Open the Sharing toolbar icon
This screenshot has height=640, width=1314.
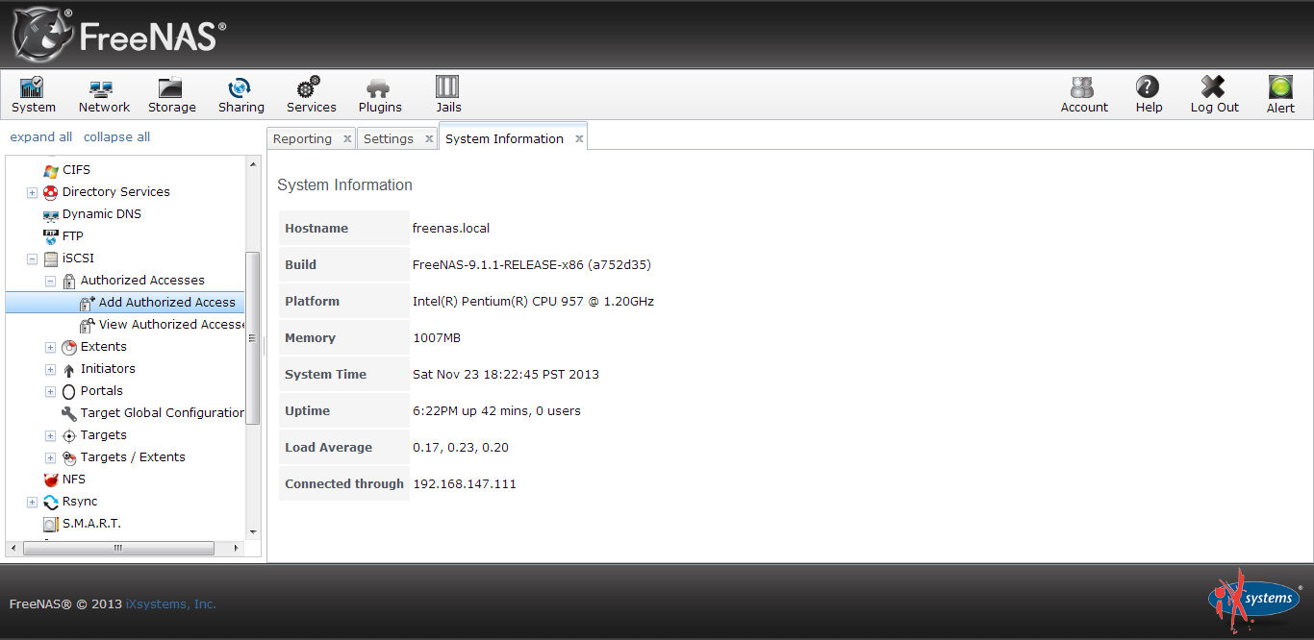click(x=240, y=87)
